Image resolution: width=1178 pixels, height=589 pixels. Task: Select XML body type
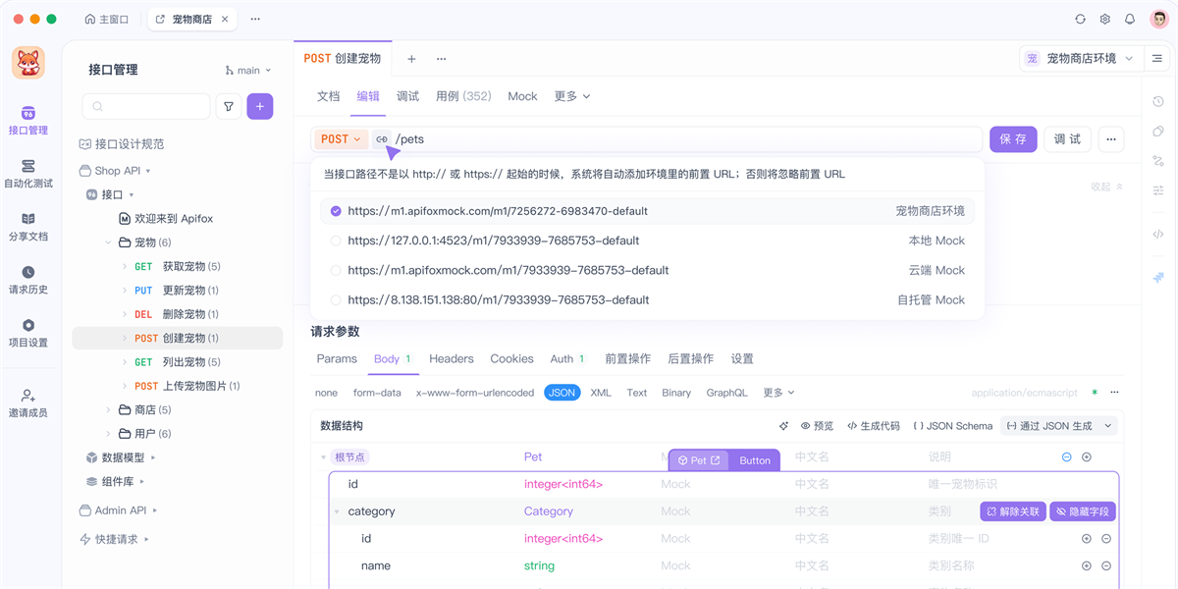click(x=601, y=393)
